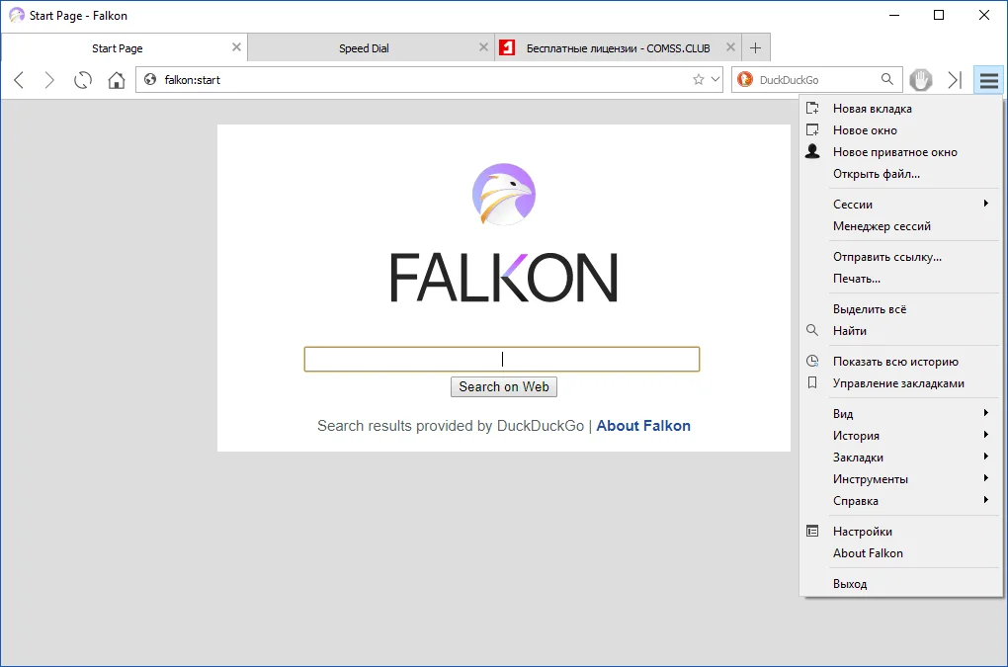Click the settings icon beside Настройки
This screenshot has width=1008, height=667.
coord(812,531)
